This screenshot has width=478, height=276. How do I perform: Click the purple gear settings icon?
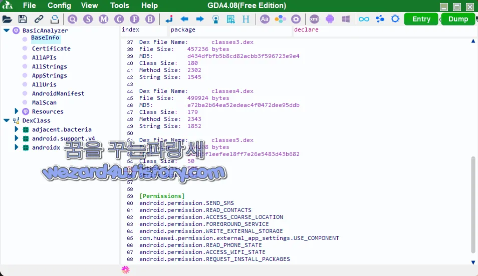click(x=296, y=19)
